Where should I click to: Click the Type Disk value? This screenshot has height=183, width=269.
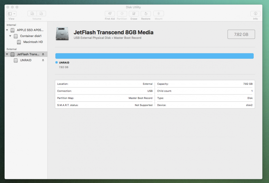[250, 98]
